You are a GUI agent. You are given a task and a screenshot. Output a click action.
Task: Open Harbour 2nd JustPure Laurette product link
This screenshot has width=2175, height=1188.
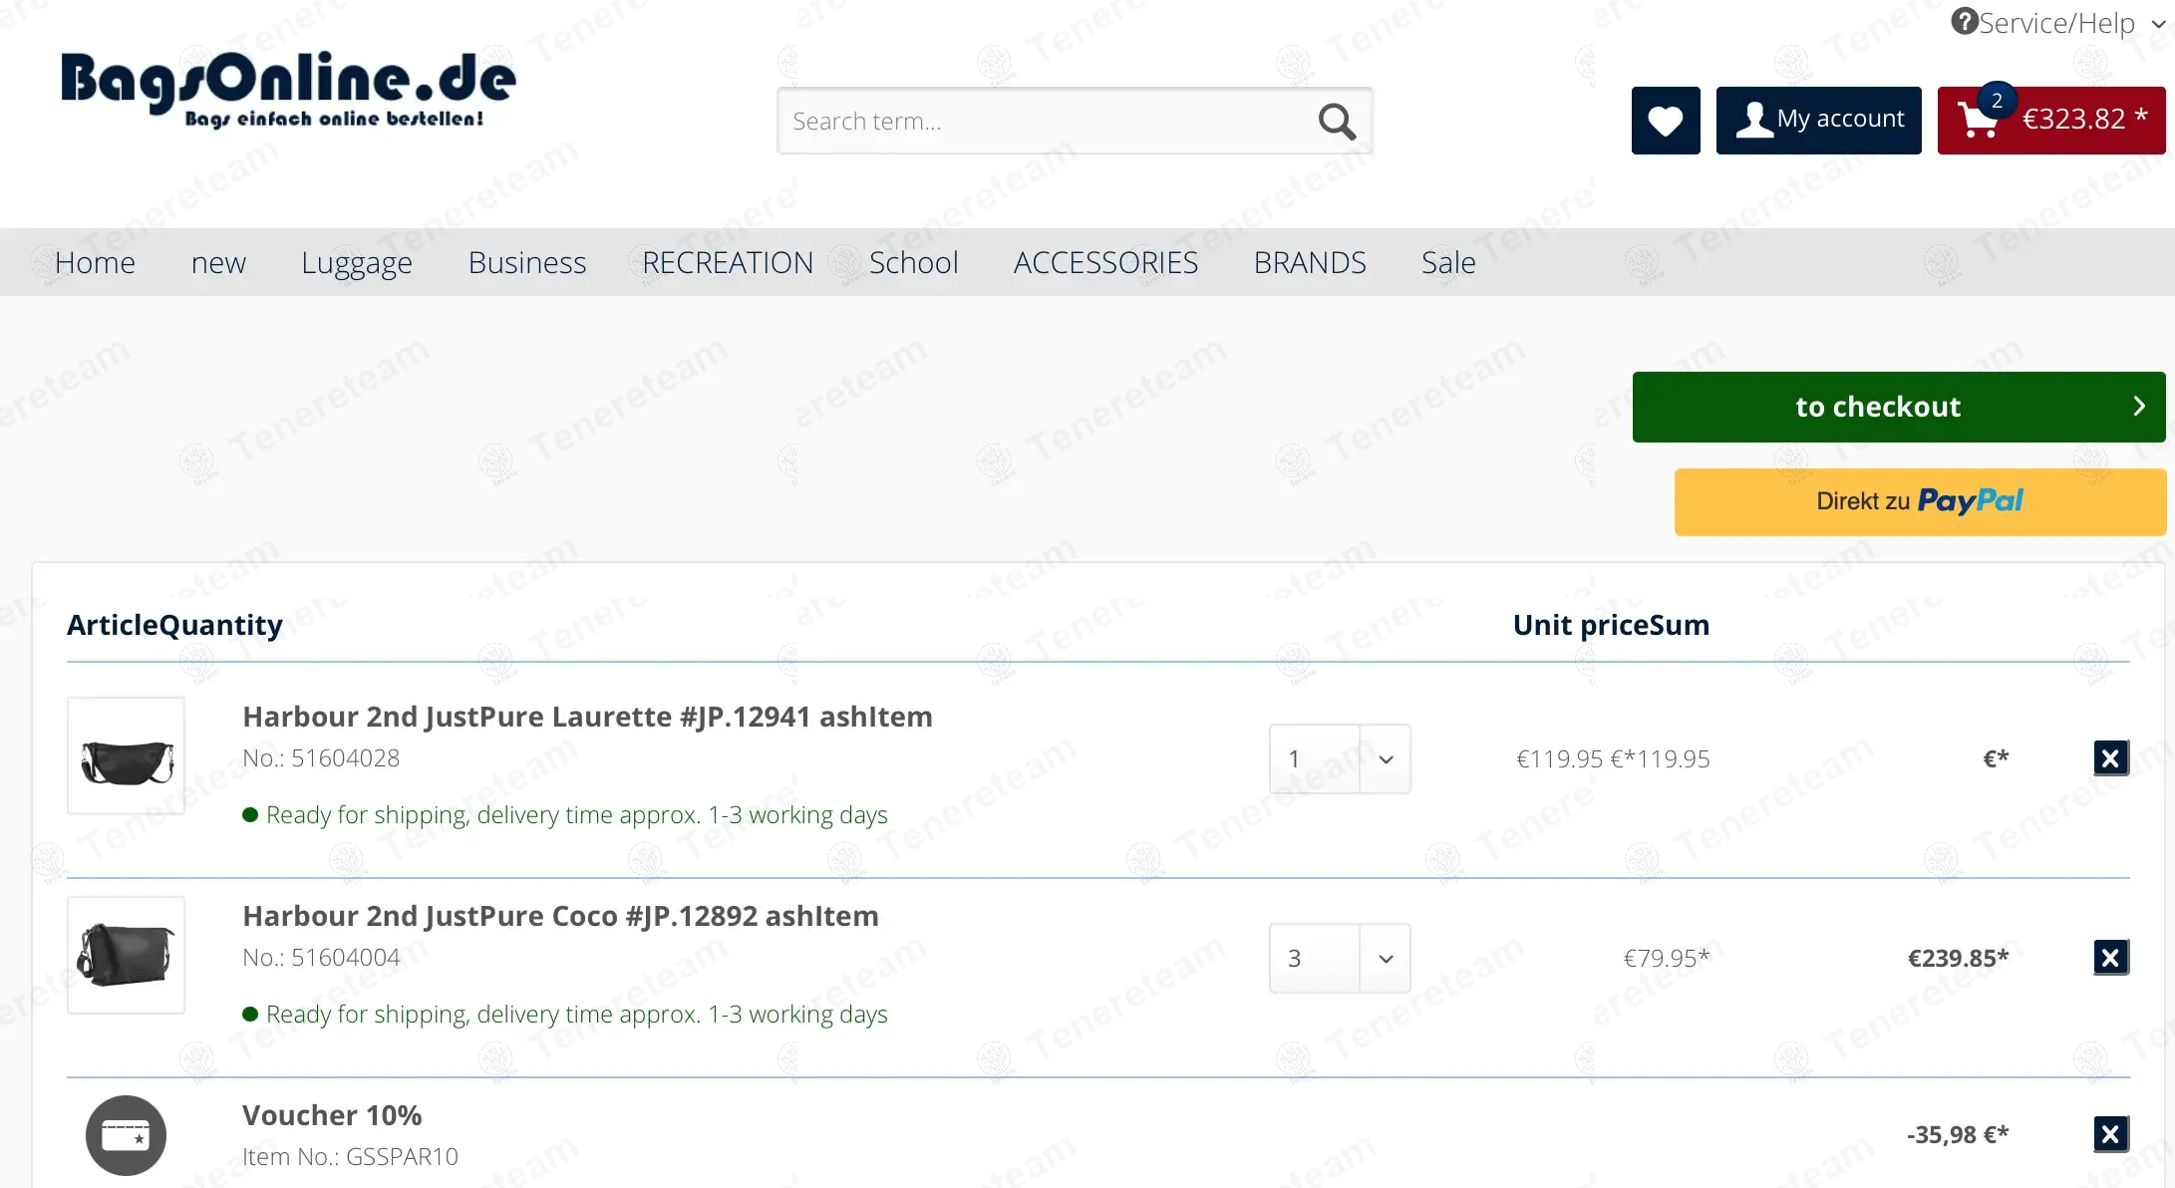587,717
